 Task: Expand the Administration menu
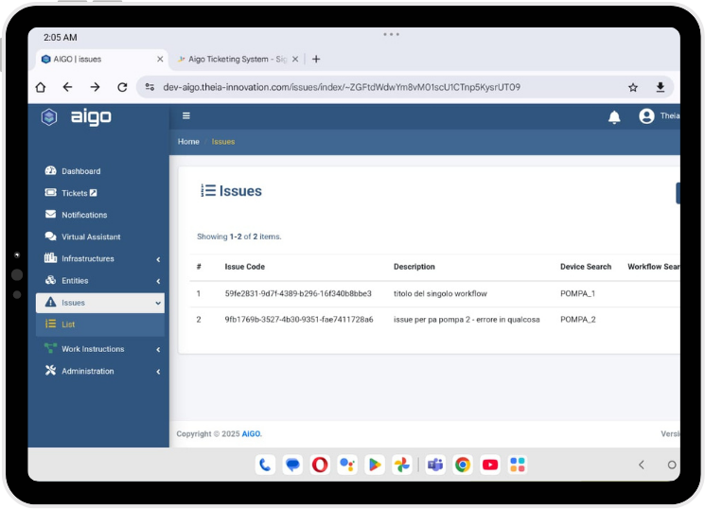click(99, 372)
